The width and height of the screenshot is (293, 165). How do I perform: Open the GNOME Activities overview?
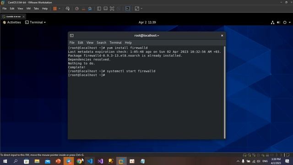[x=12, y=22]
